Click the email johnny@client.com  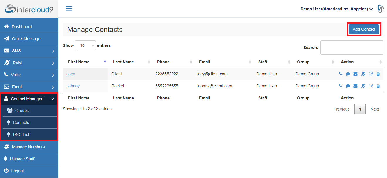pos(215,86)
